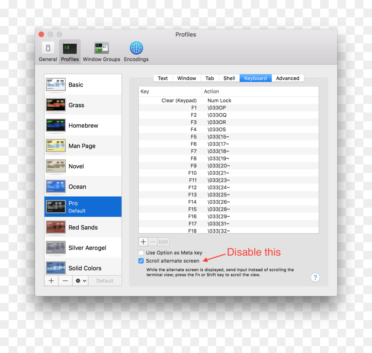372x353 pixels.
Task: Select the Silver Aerogel profile thumbnail
Action: coord(56,248)
